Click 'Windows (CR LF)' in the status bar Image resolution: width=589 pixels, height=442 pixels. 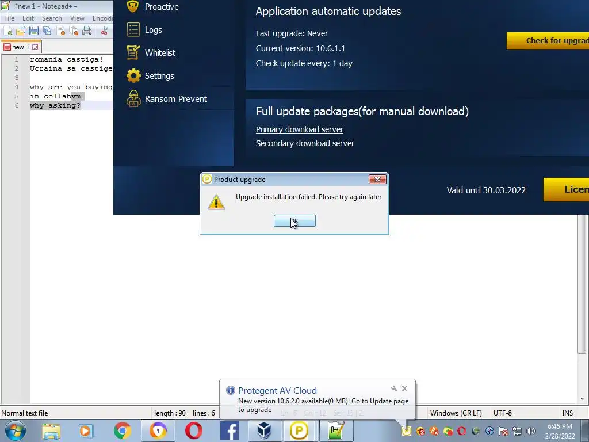(x=456, y=413)
